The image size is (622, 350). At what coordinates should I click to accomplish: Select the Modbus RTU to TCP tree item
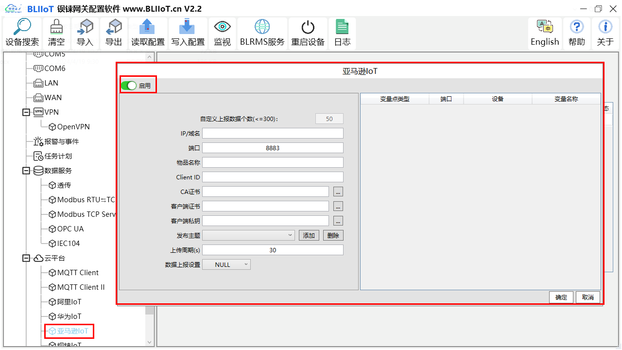click(82, 200)
